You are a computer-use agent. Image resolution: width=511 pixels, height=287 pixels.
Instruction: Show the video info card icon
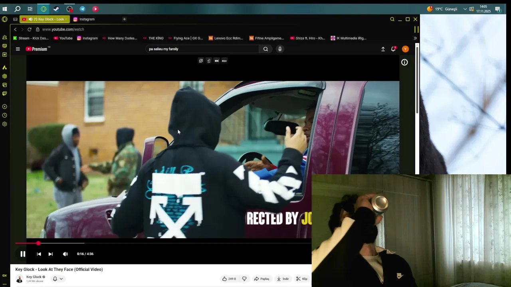(404, 62)
